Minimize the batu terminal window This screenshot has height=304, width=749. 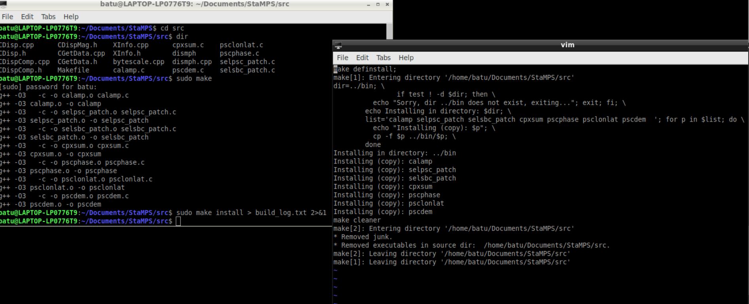pyautogui.click(x=369, y=4)
